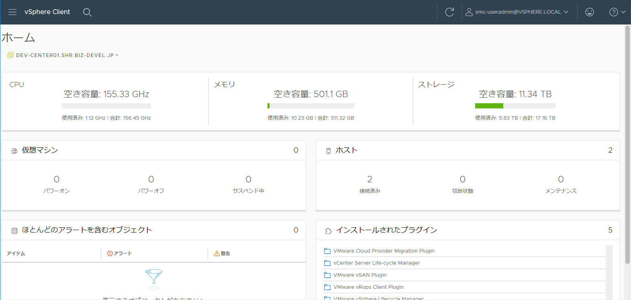Expand the smc-useradmin user menu
This screenshot has width=631, height=300.
click(517, 12)
